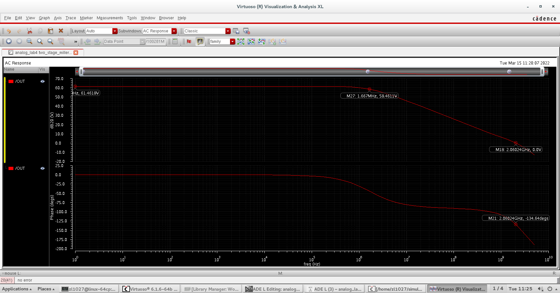Image resolution: width=560 pixels, height=293 pixels.
Task: Close the analog_lab4 two_stage_miller tab
Action: tap(76, 53)
